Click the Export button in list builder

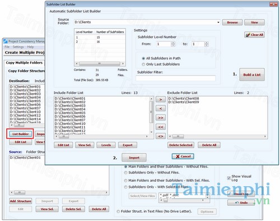[x=128, y=145]
